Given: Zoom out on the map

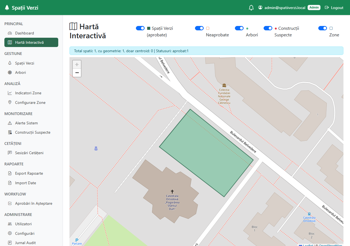Looking at the screenshot, I should (77, 73).
